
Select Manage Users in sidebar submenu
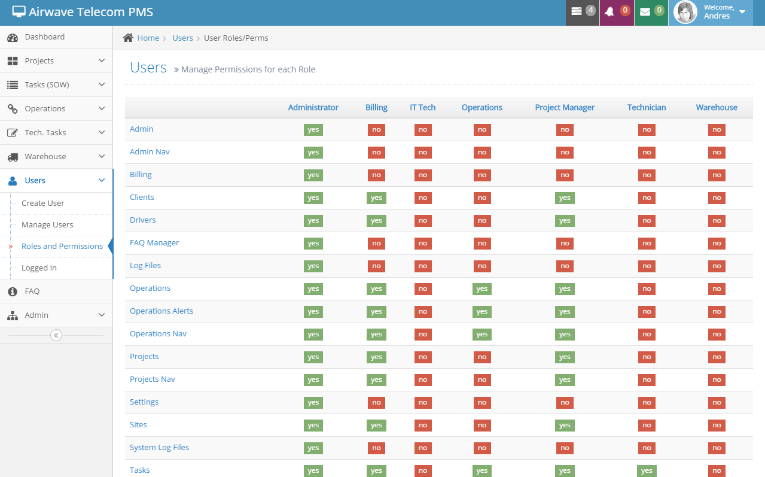point(47,225)
